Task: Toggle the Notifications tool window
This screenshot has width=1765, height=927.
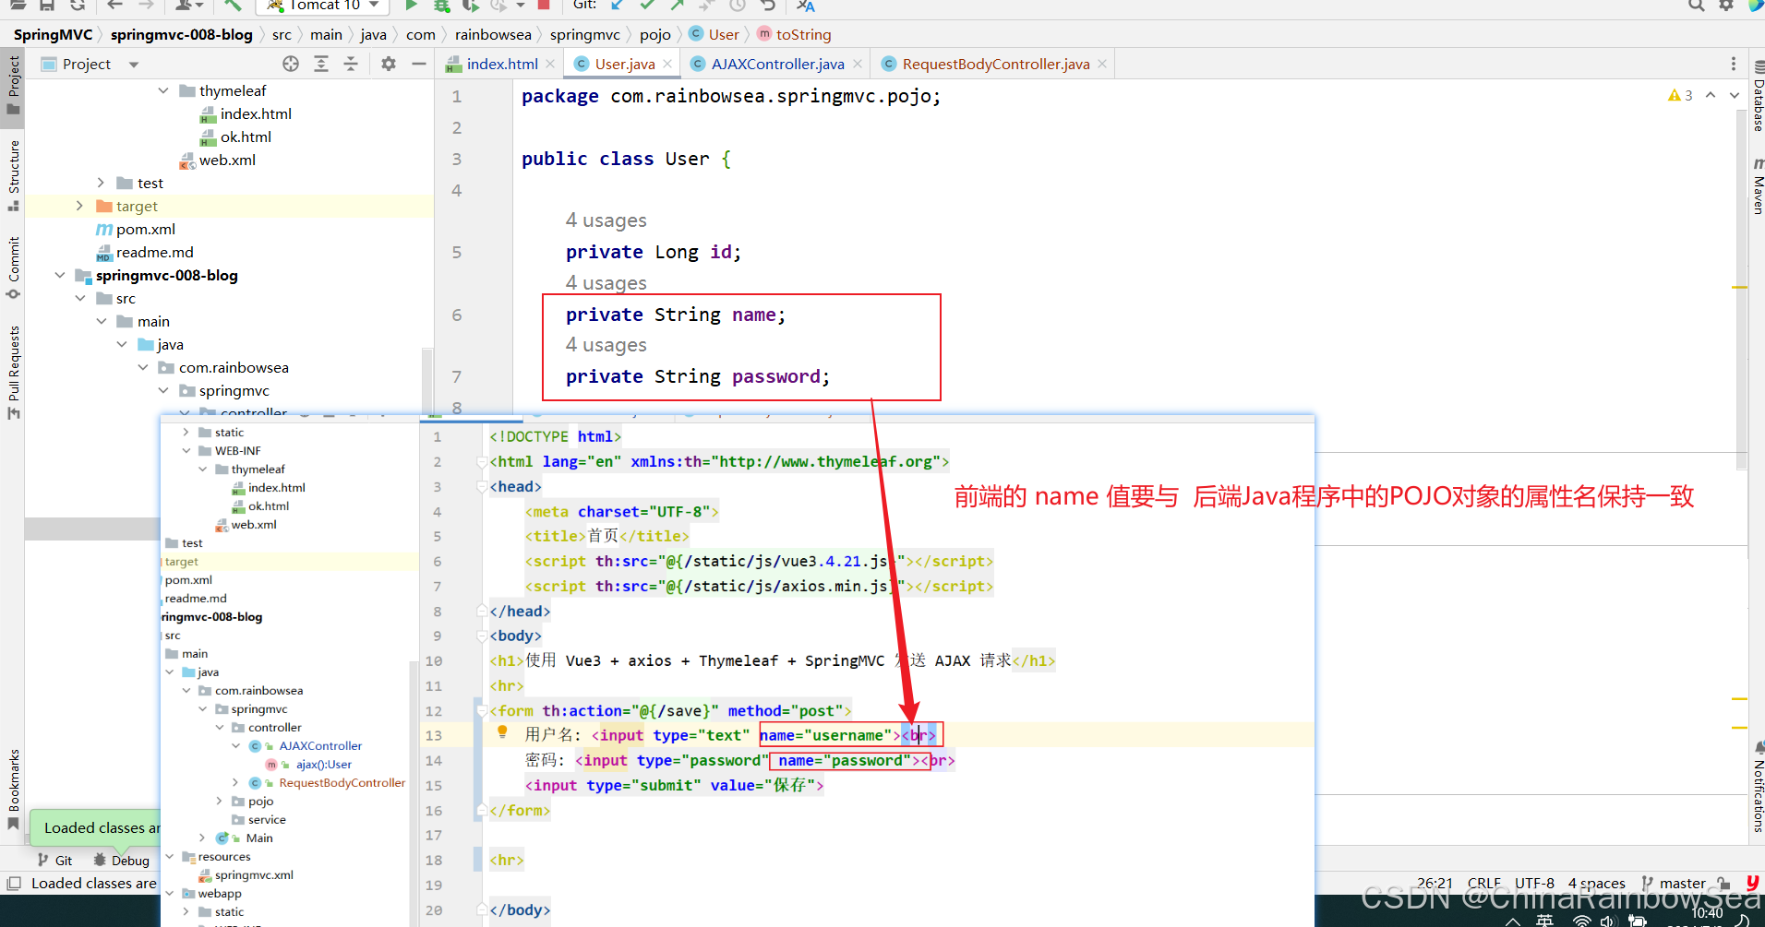Action: pyautogui.click(x=1757, y=787)
